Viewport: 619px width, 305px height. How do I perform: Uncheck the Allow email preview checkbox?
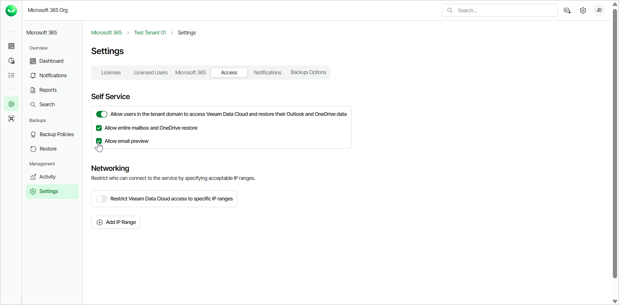click(99, 141)
